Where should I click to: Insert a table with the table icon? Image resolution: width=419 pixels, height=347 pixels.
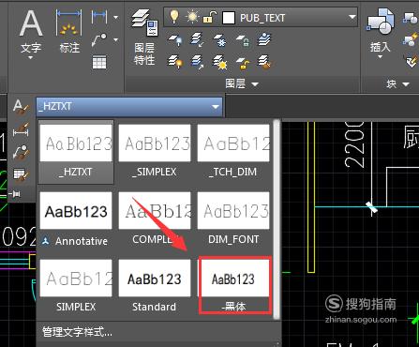(x=99, y=62)
